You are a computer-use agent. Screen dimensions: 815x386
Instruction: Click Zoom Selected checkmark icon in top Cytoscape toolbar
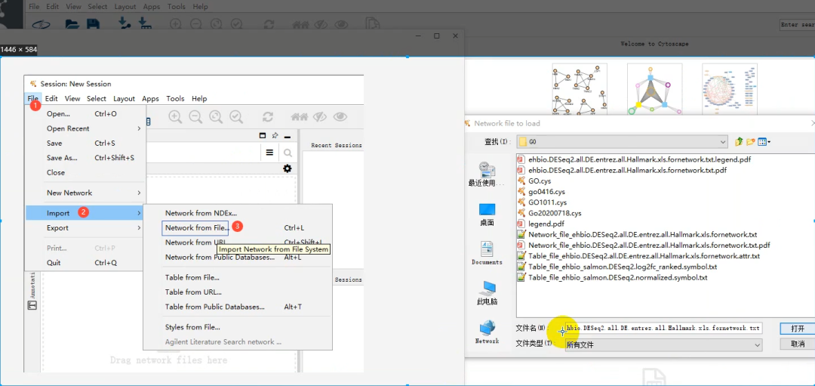point(236,24)
